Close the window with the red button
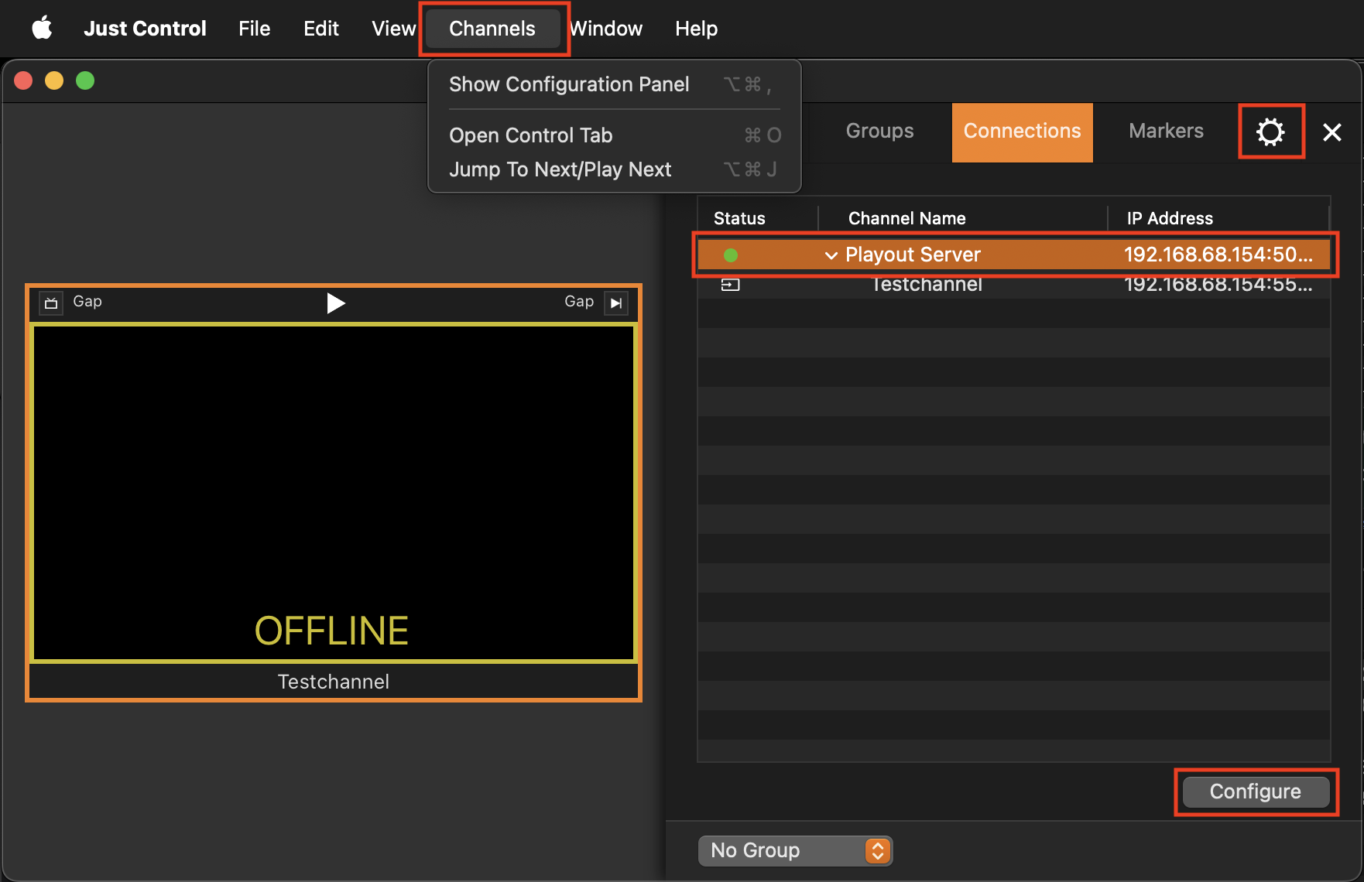 point(23,80)
